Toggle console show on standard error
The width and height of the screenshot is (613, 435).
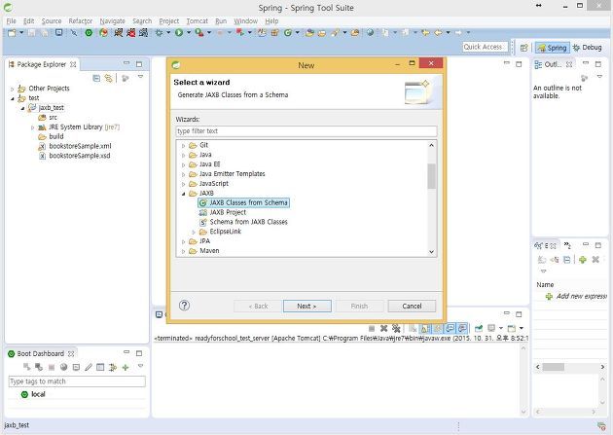point(462,328)
